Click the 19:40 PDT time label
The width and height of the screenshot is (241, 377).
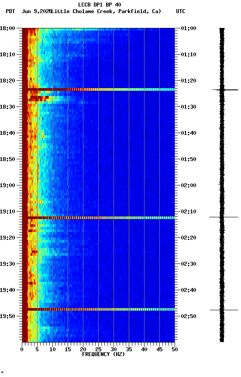click(x=7, y=290)
